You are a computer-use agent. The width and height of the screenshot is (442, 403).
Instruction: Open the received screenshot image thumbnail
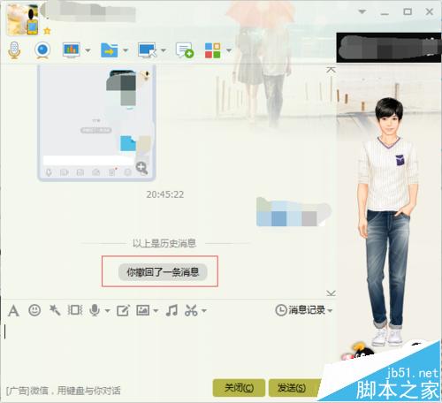[x=96, y=123]
